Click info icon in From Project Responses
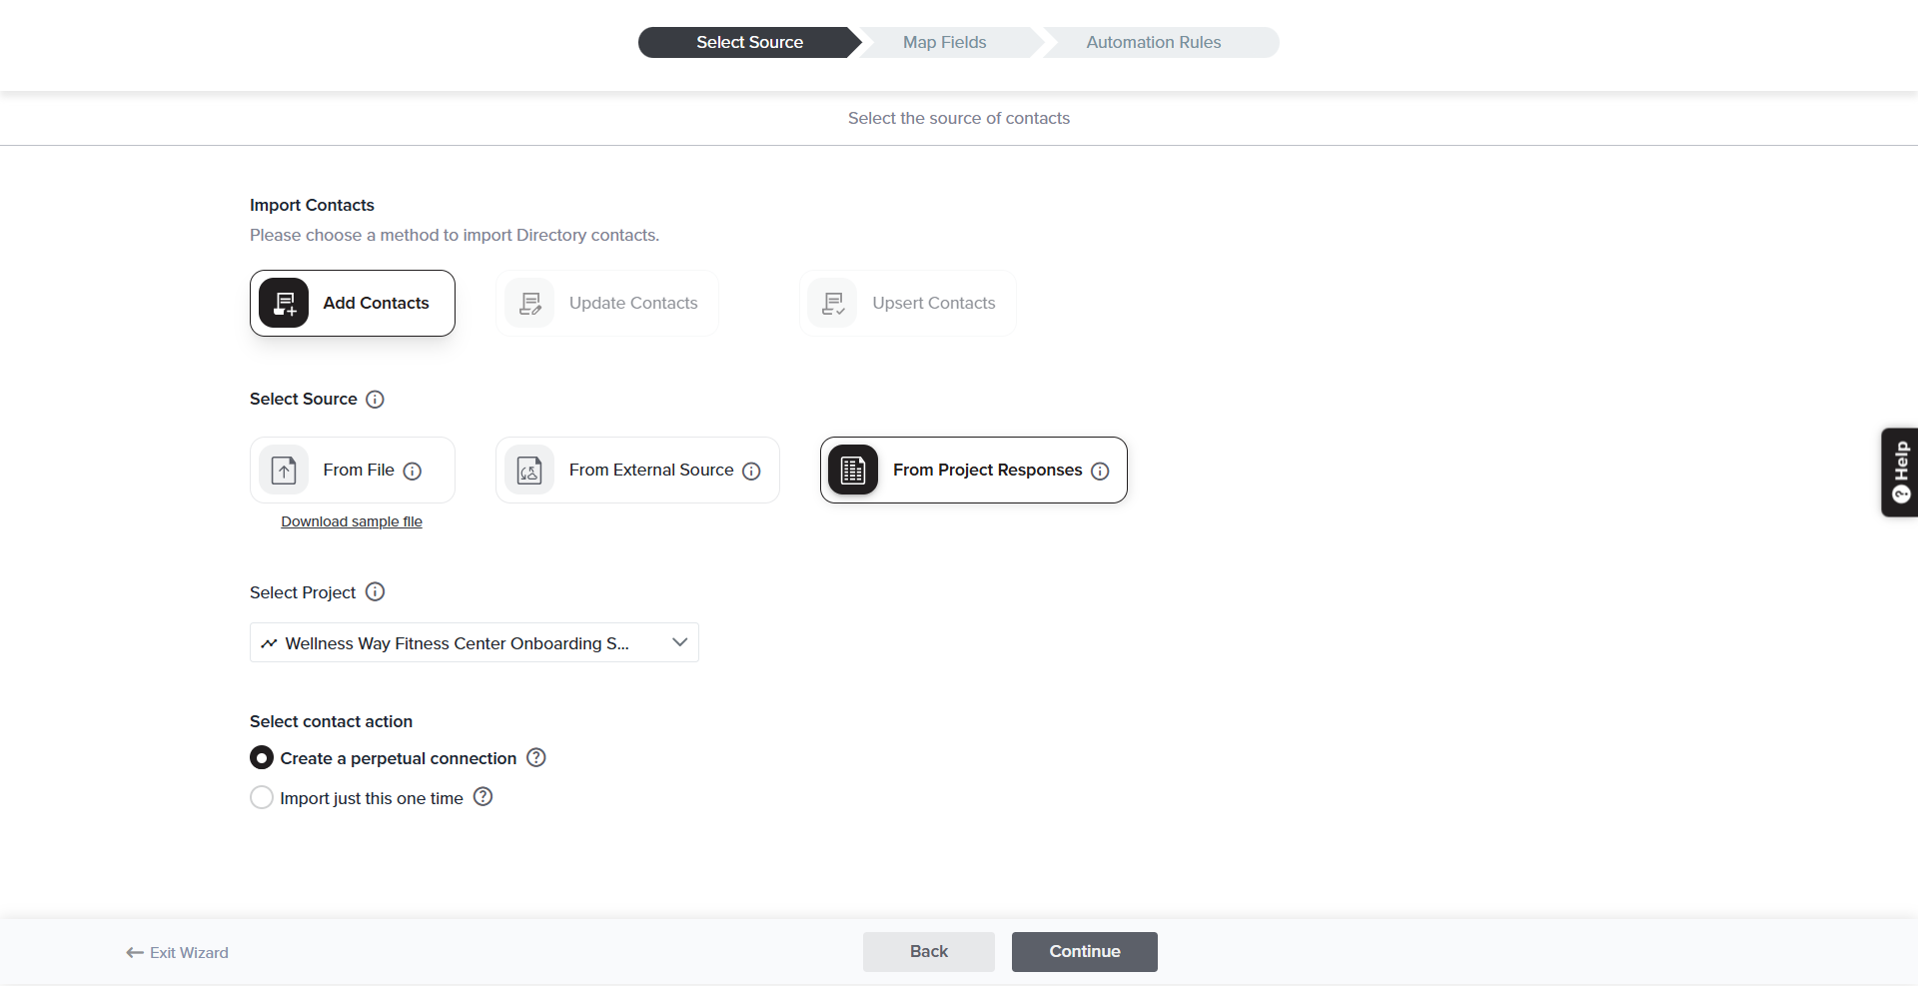 [1100, 471]
